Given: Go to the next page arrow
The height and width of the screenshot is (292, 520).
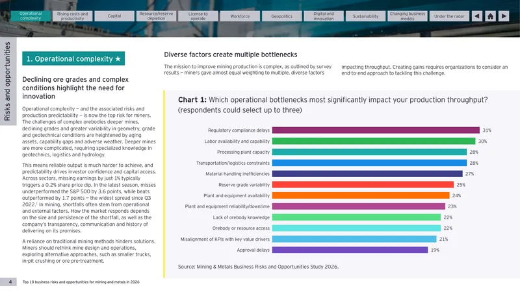Looking at the screenshot, I should [x=504, y=16].
